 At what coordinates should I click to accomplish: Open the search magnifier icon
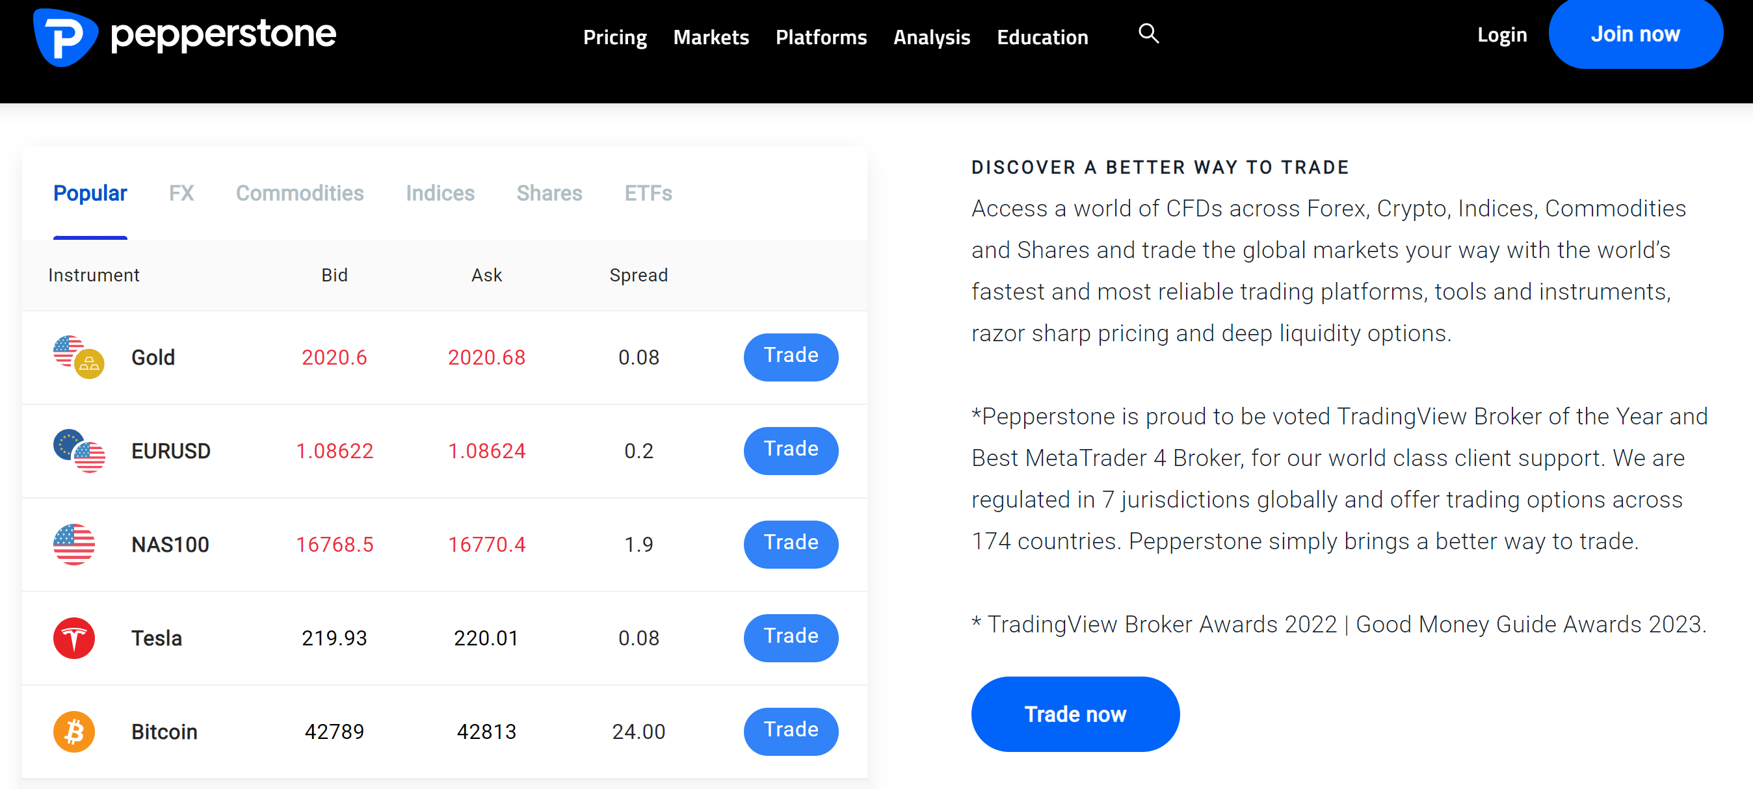(x=1149, y=33)
